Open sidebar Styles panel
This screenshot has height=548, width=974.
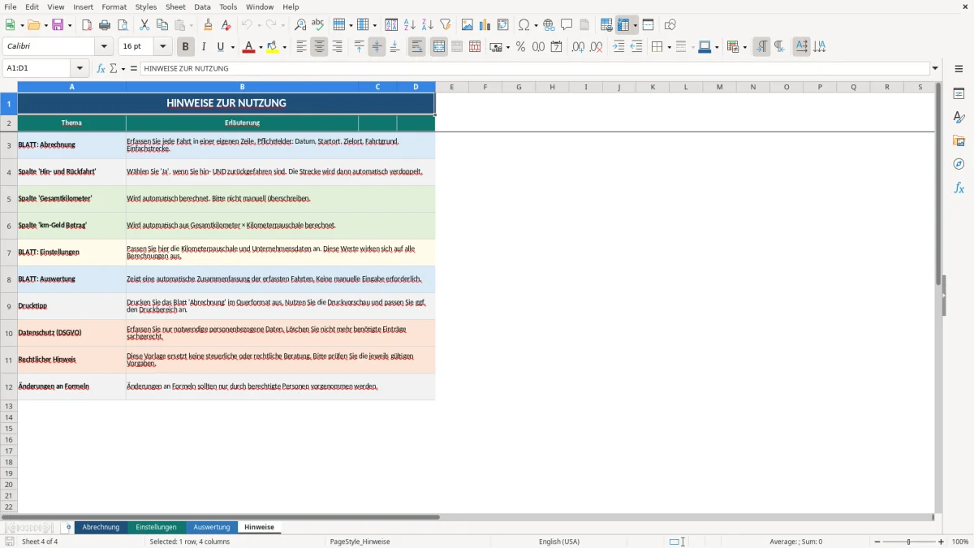pos(959,117)
